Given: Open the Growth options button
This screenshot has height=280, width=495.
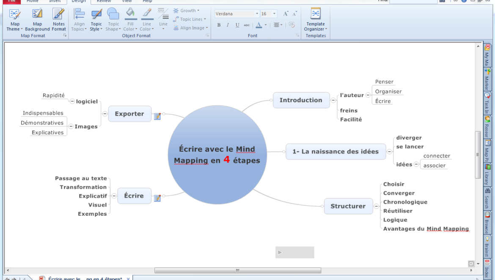Looking at the screenshot, I should (x=187, y=11).
